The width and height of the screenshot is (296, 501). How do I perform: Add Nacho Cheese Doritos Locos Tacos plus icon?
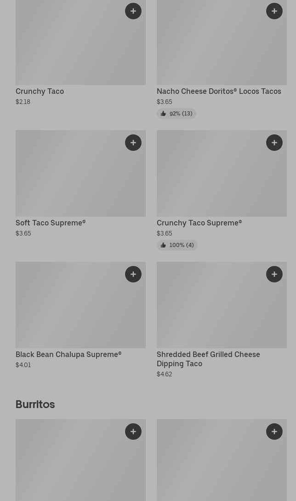[274, 11]
